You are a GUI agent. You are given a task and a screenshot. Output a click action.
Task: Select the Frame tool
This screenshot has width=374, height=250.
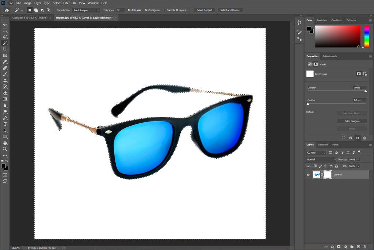pyautogui.click(x=5, y=55)
